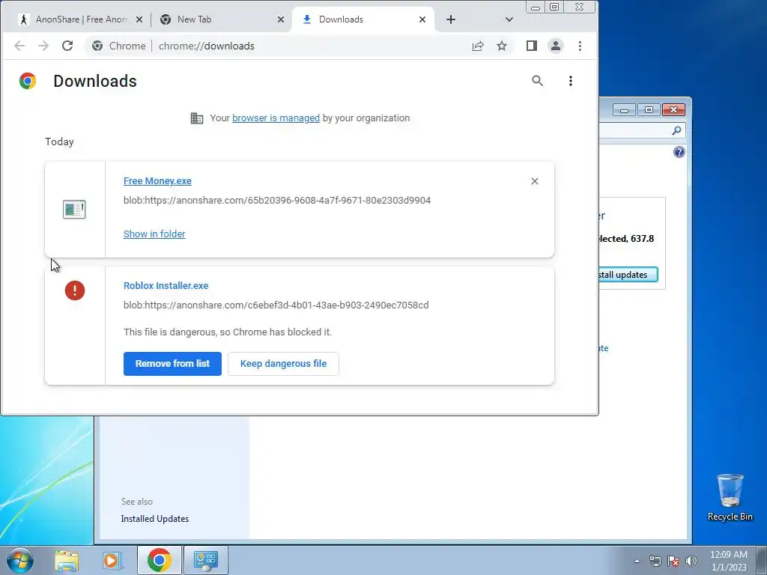Click the Free Money.exe blob URL text
This screenshot has height=575, width=767.
[277, 201]
